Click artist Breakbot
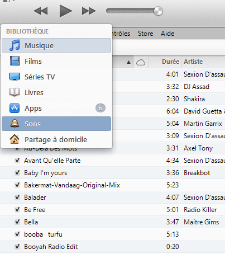This screenshot has width=225, height=254. pos(197,173)
